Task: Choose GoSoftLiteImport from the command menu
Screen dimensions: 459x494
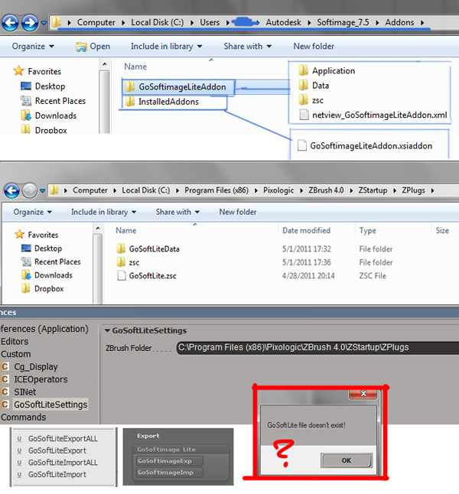Action: tap(57, 474)
